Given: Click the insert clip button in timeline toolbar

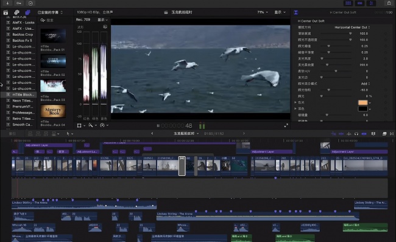Looking at the screenshot, I should click(38, 134).
